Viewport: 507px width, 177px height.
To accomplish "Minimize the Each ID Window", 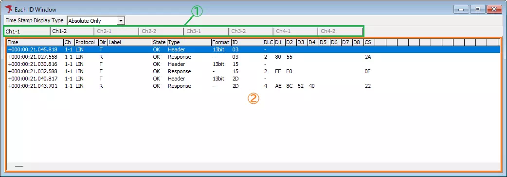I will (x=461, y=10).
